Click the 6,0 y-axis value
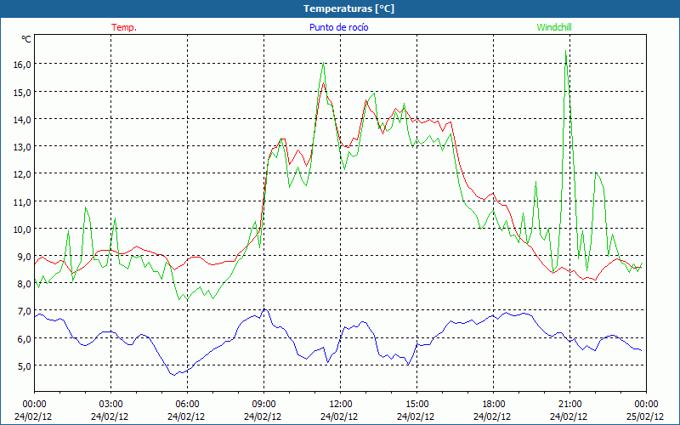The width and height of the screenshot is (680, 425). 25,338
